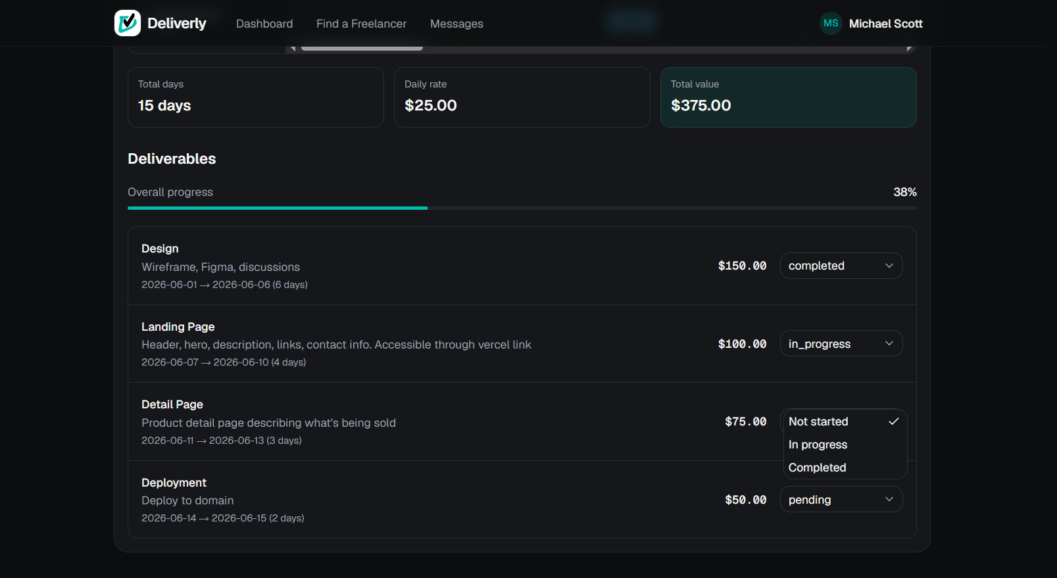Click the checkmark beside Not started
This screenshot has width=1057, height=578.
[x=894, y=421]
